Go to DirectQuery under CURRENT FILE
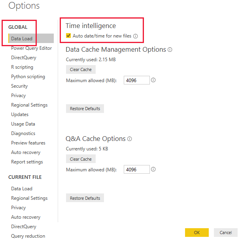Image resolution: width=240 pixels, height=242 pixels. [24, 227]
